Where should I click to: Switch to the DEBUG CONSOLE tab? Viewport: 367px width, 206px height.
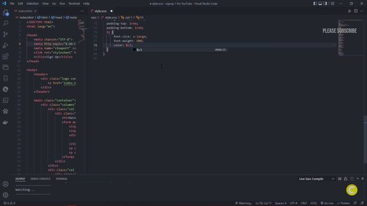pyautogui.click(x=40, y=179)
